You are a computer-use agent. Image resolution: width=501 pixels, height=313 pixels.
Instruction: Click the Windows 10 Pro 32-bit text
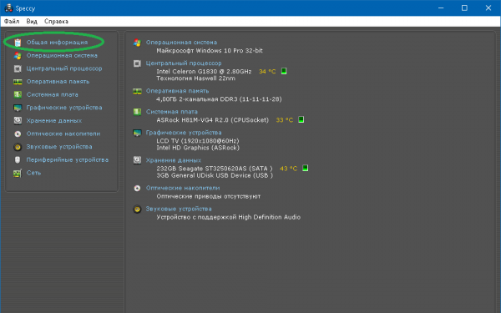(210, 50)
